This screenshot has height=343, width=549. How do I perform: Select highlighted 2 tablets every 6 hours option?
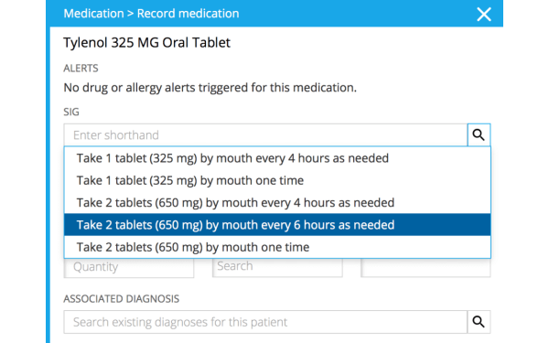point(277,225)
